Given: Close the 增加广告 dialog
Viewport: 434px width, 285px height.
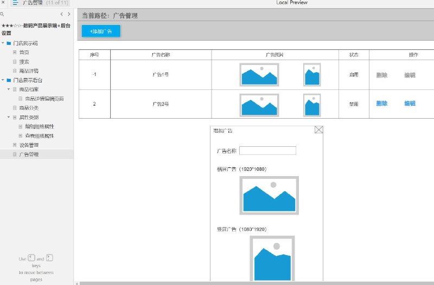Looking at the screenshot, I should 318,129.
